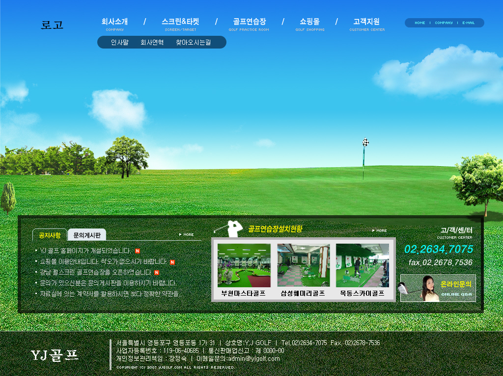Select the 골프연습장 menu item
This screenshot has width=503, height=376.
tap(249, 22)
